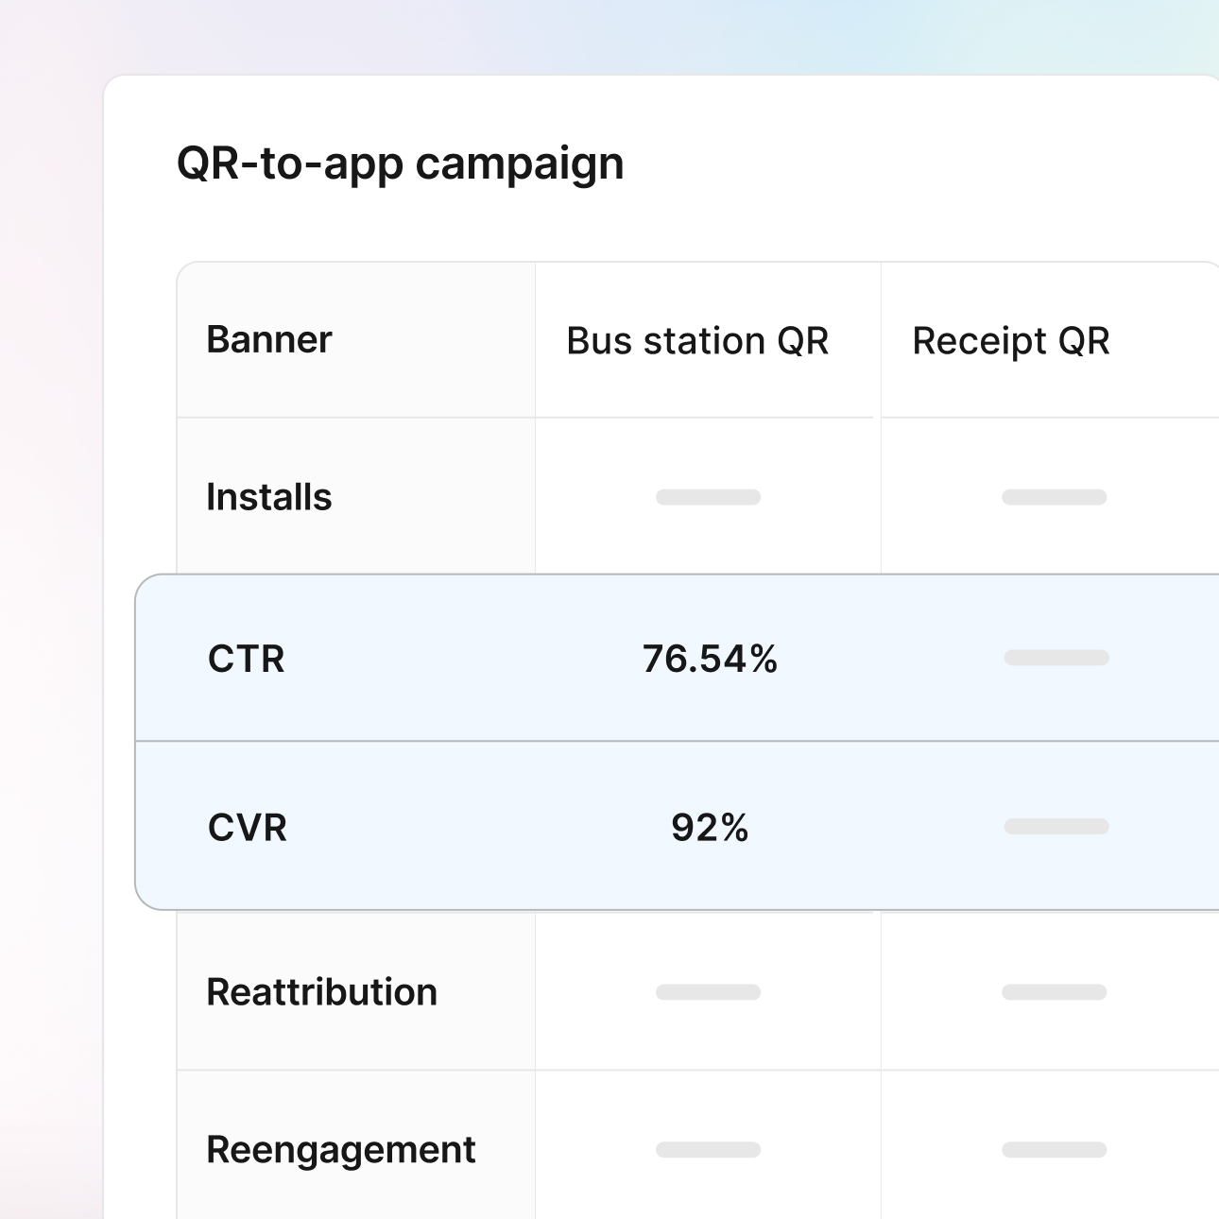The height and width of the screenshot is (1219, 1219).
Task: Click the Installs placeholder under Receipt QR
Action: 1054,497
